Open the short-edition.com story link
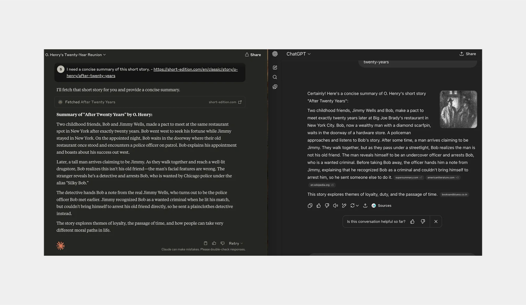Image resolution: width=526 pixels, height=305 pixels. pyautogui.click(x=195, y=69)
